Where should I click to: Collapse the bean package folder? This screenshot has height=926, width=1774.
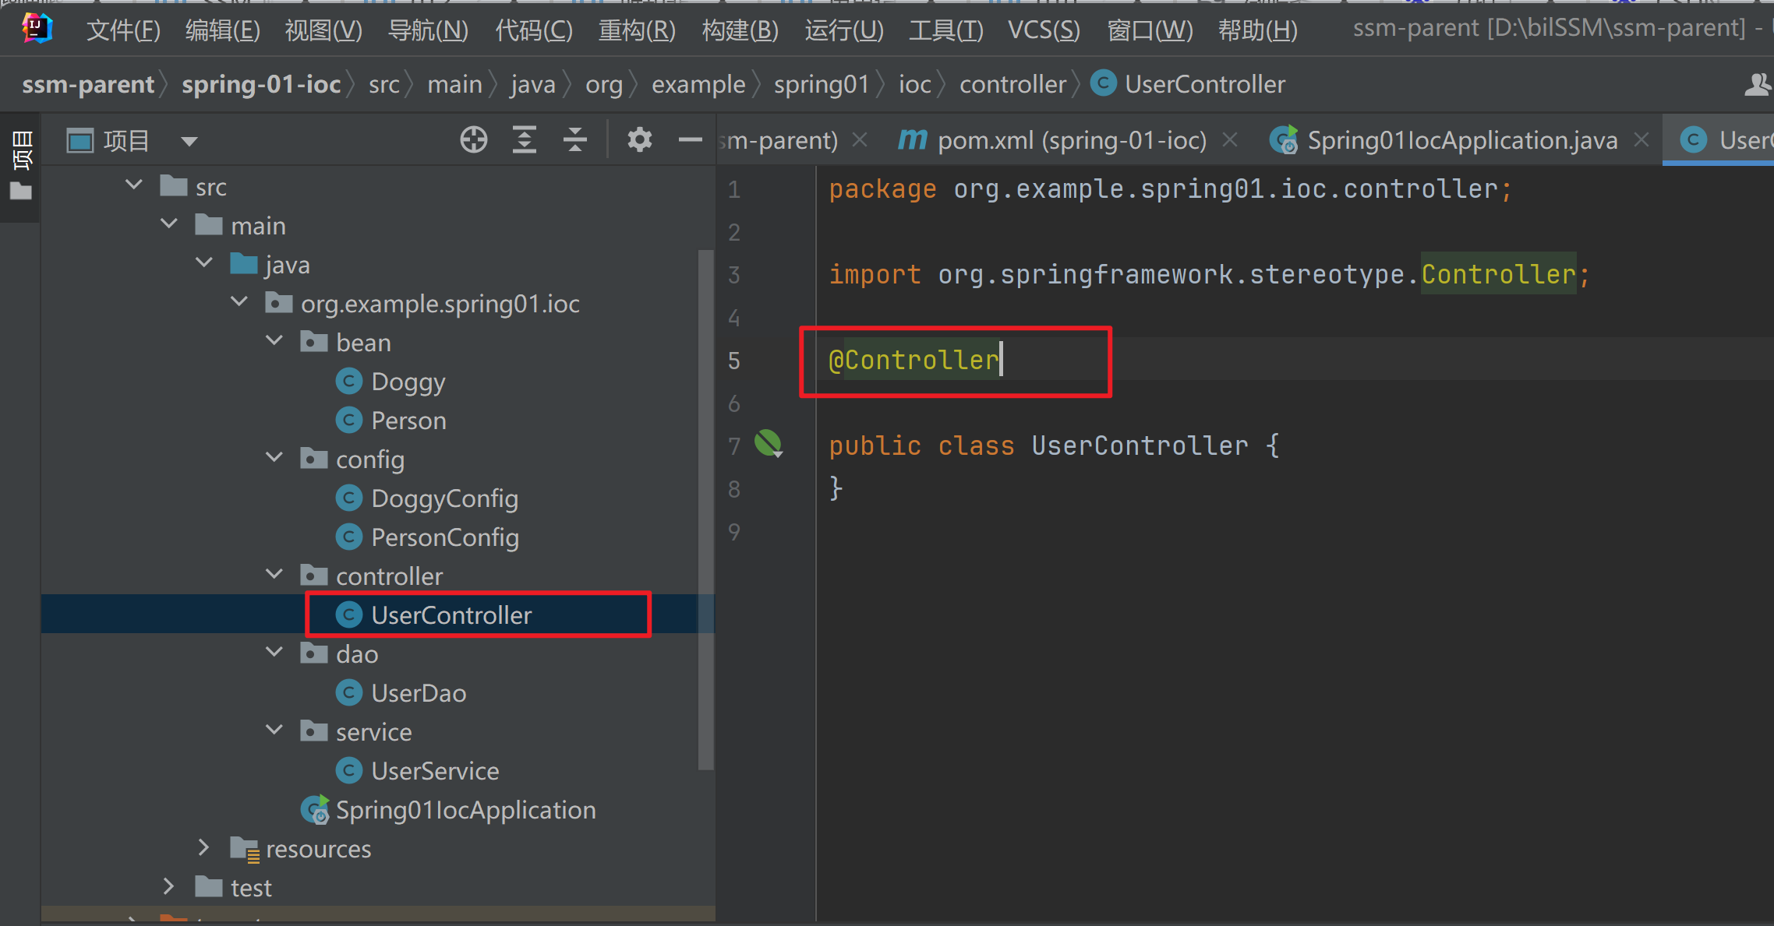274,341
